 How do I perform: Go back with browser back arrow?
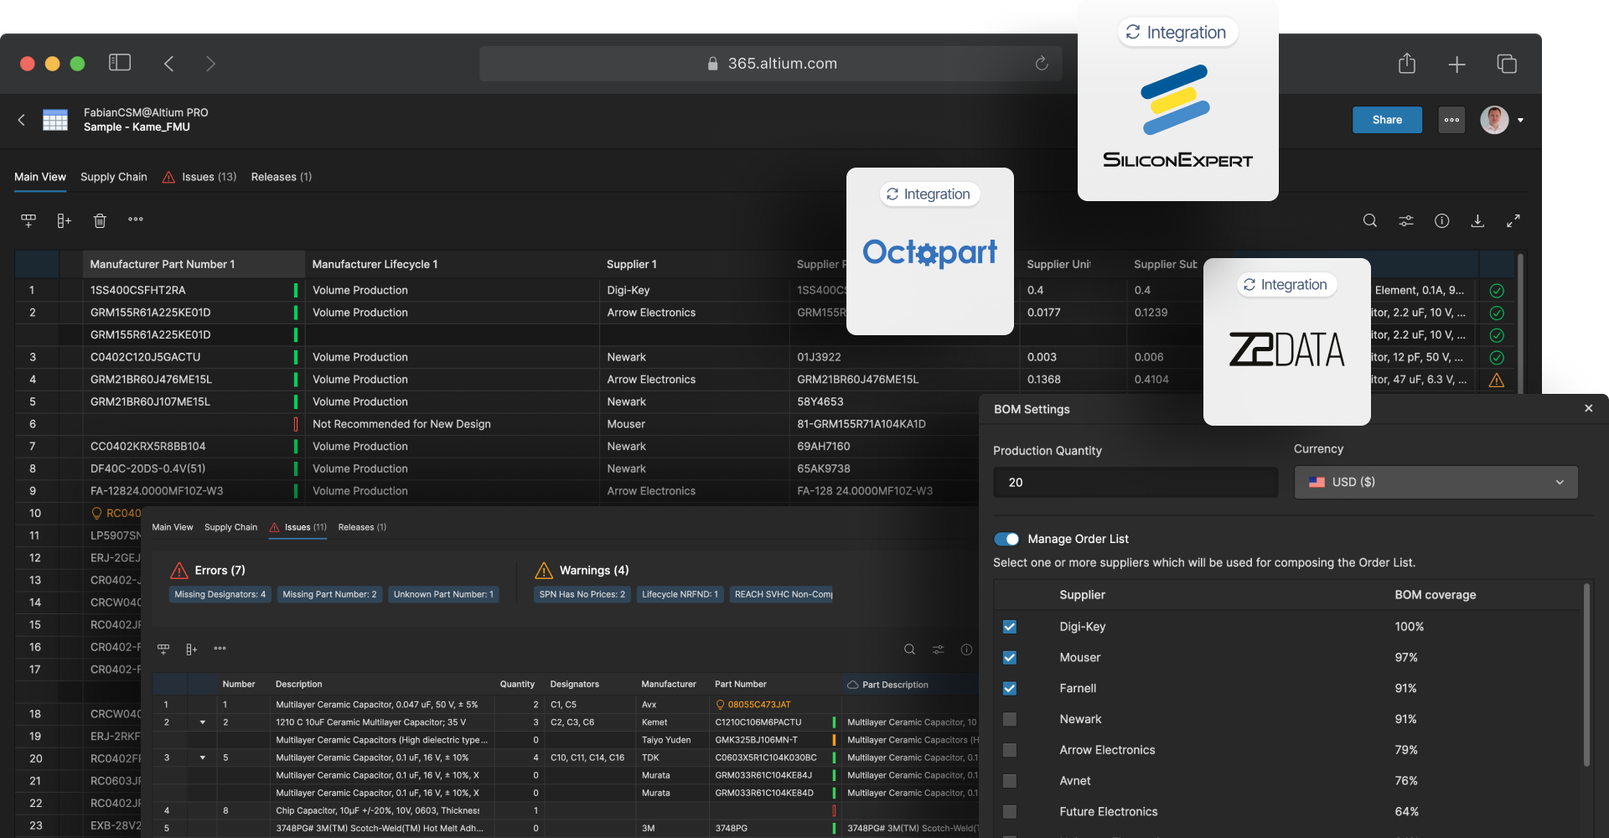coord(168,64)
